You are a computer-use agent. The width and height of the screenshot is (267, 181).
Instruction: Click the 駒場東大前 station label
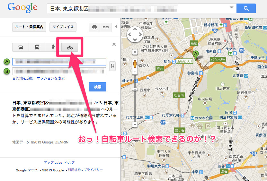click(156, 166)
